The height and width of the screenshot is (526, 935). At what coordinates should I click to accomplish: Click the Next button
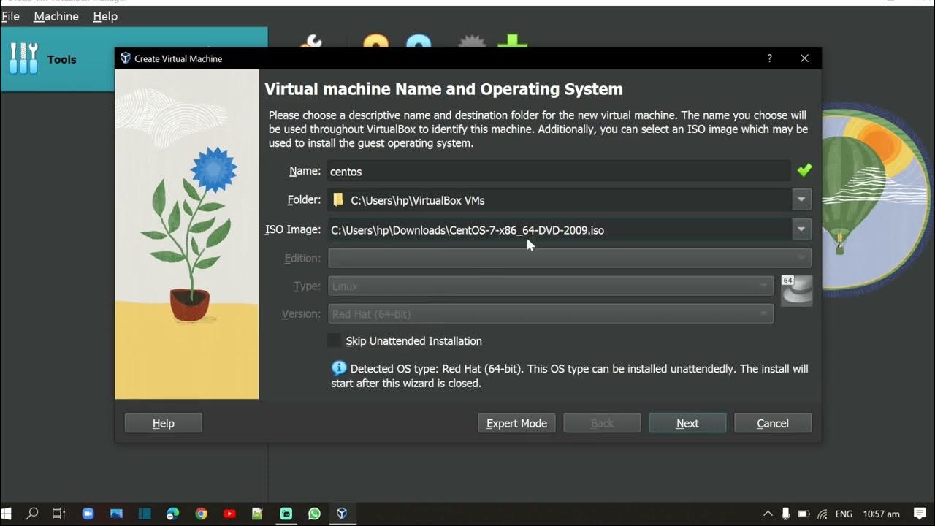tap(687, 423)
